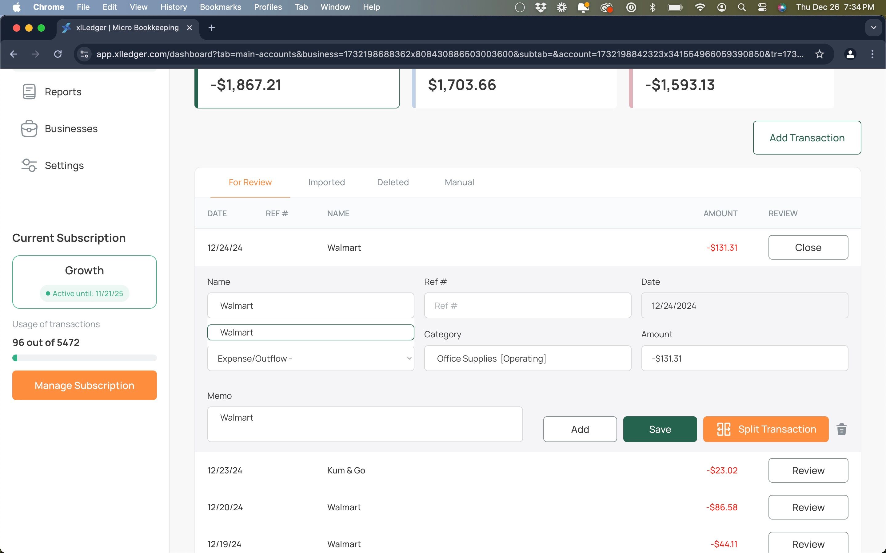
Task: Open the Category field showing Office Supplies
Action: pyautogui.click(x=528, y=359)
